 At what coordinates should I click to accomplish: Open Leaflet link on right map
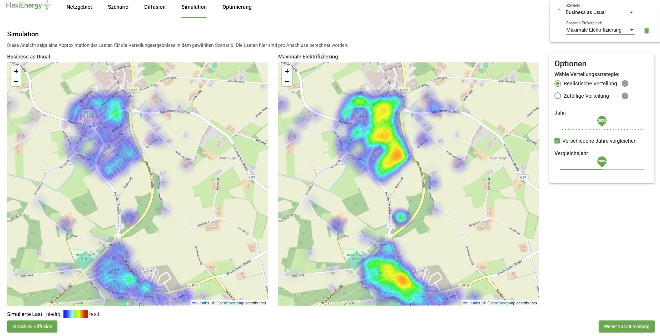point(474,303)
